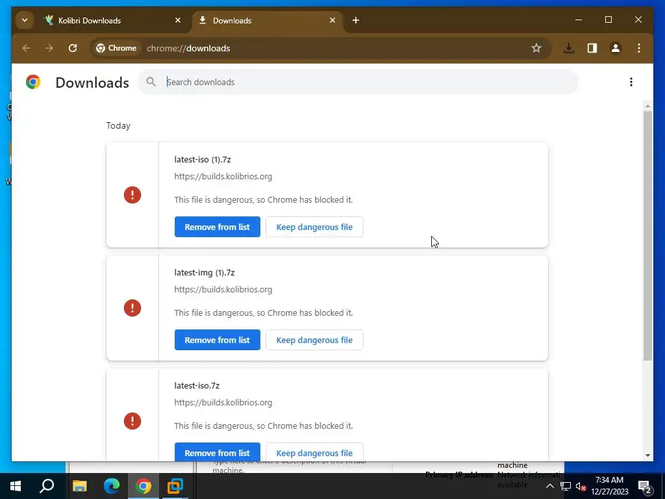Image resolution: width=665 pixels, height=499 pixels.
Task: Open the Windows Start menu
Action: tap(16, 486)
